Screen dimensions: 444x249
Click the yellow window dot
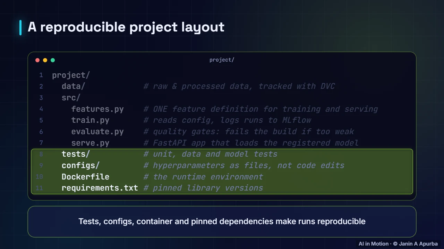tap(45, 60)
